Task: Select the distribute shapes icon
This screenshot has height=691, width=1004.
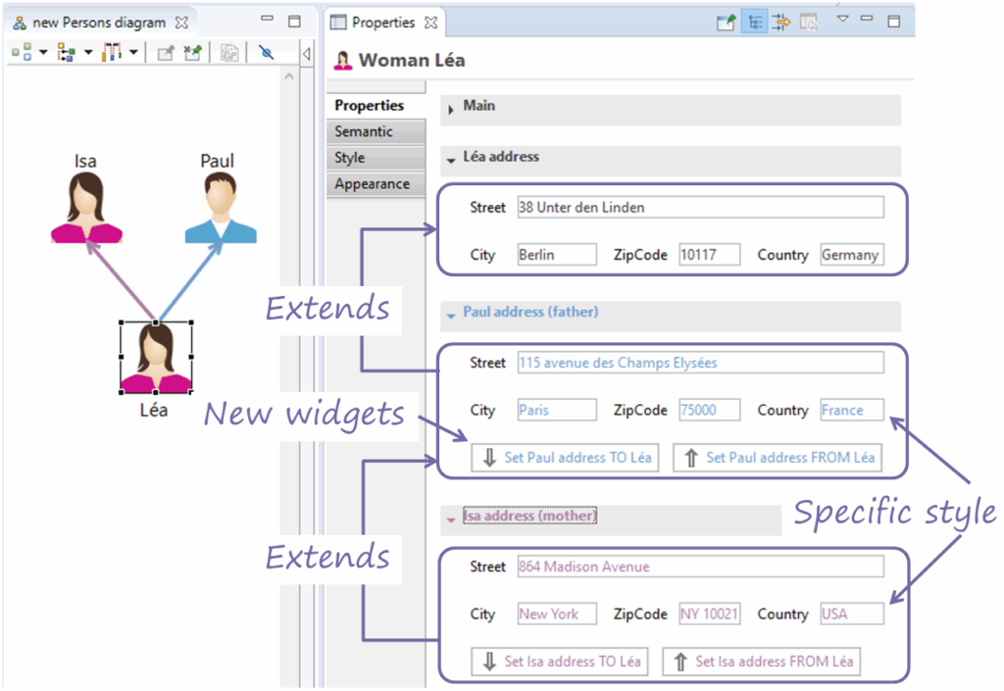Action: pos(111,51)
